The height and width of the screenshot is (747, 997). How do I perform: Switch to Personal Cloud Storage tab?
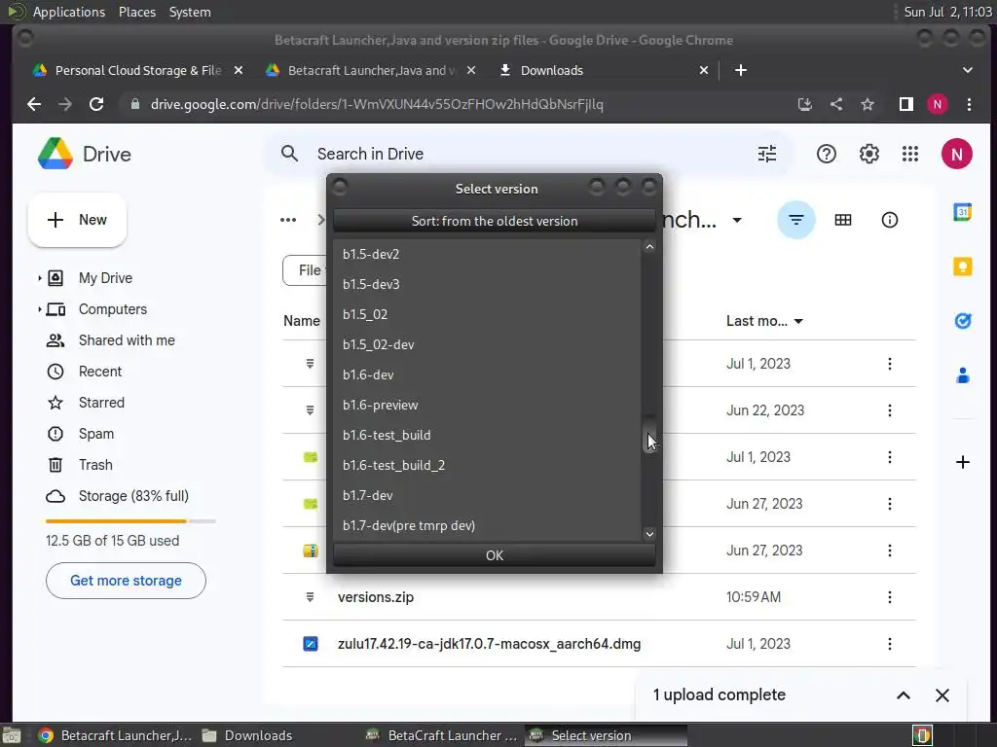coord(138,70)
